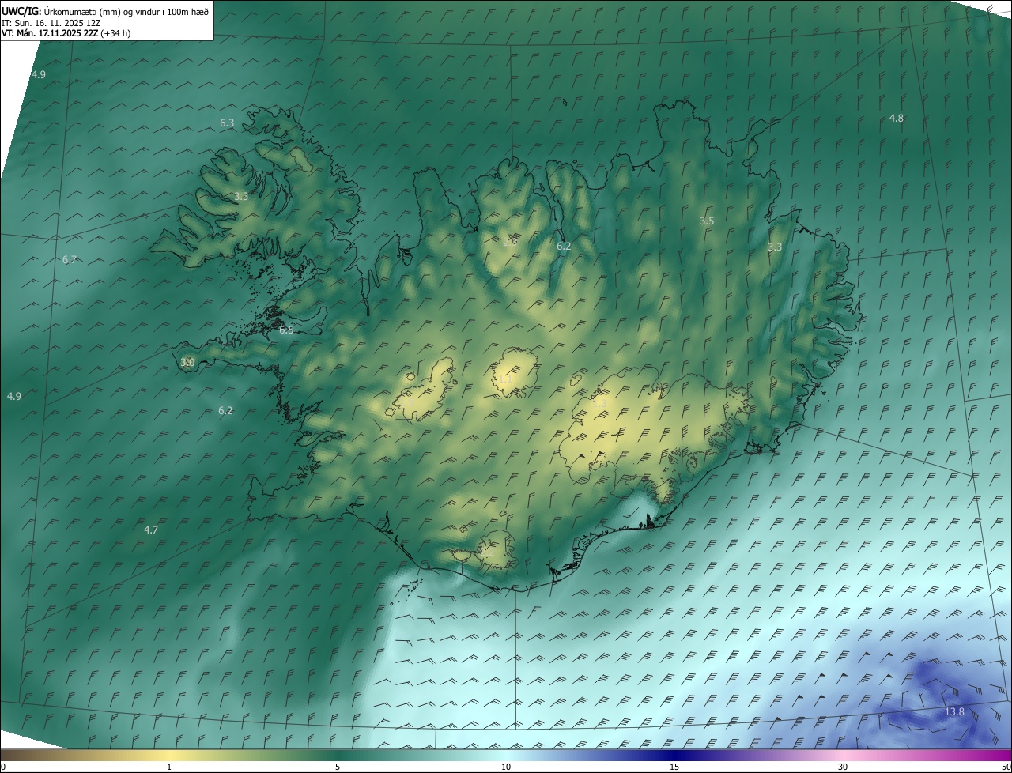1012x773 pixels.
Task: Click the 'UWC/IG: Úrkomumætti (mm)' title line
Action: [x=105, y=11]
